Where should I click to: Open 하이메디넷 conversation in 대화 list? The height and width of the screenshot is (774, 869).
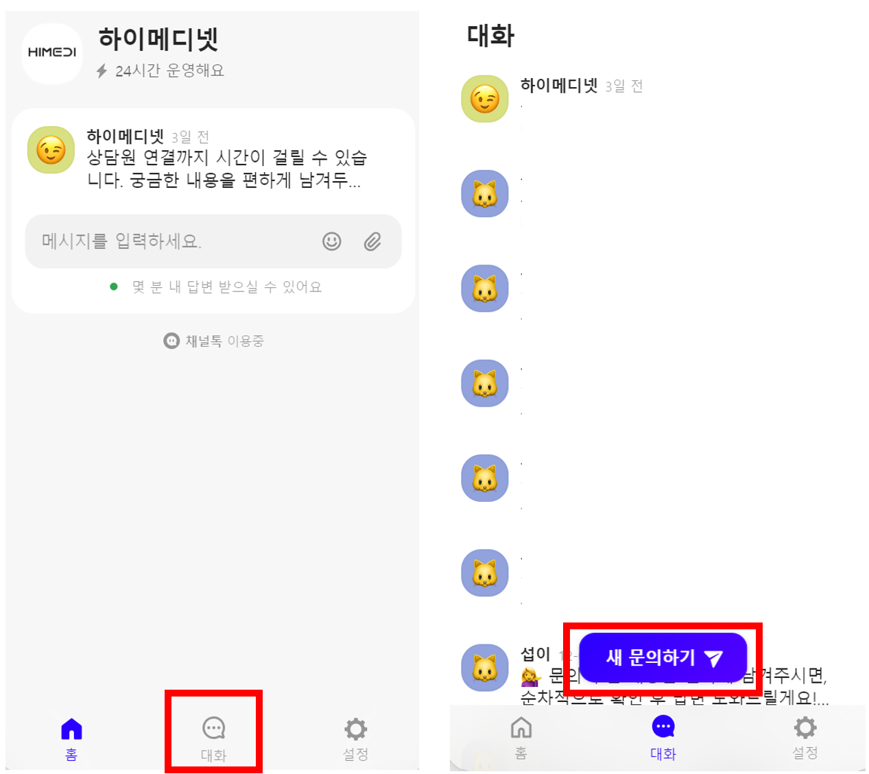click(658, 99)
